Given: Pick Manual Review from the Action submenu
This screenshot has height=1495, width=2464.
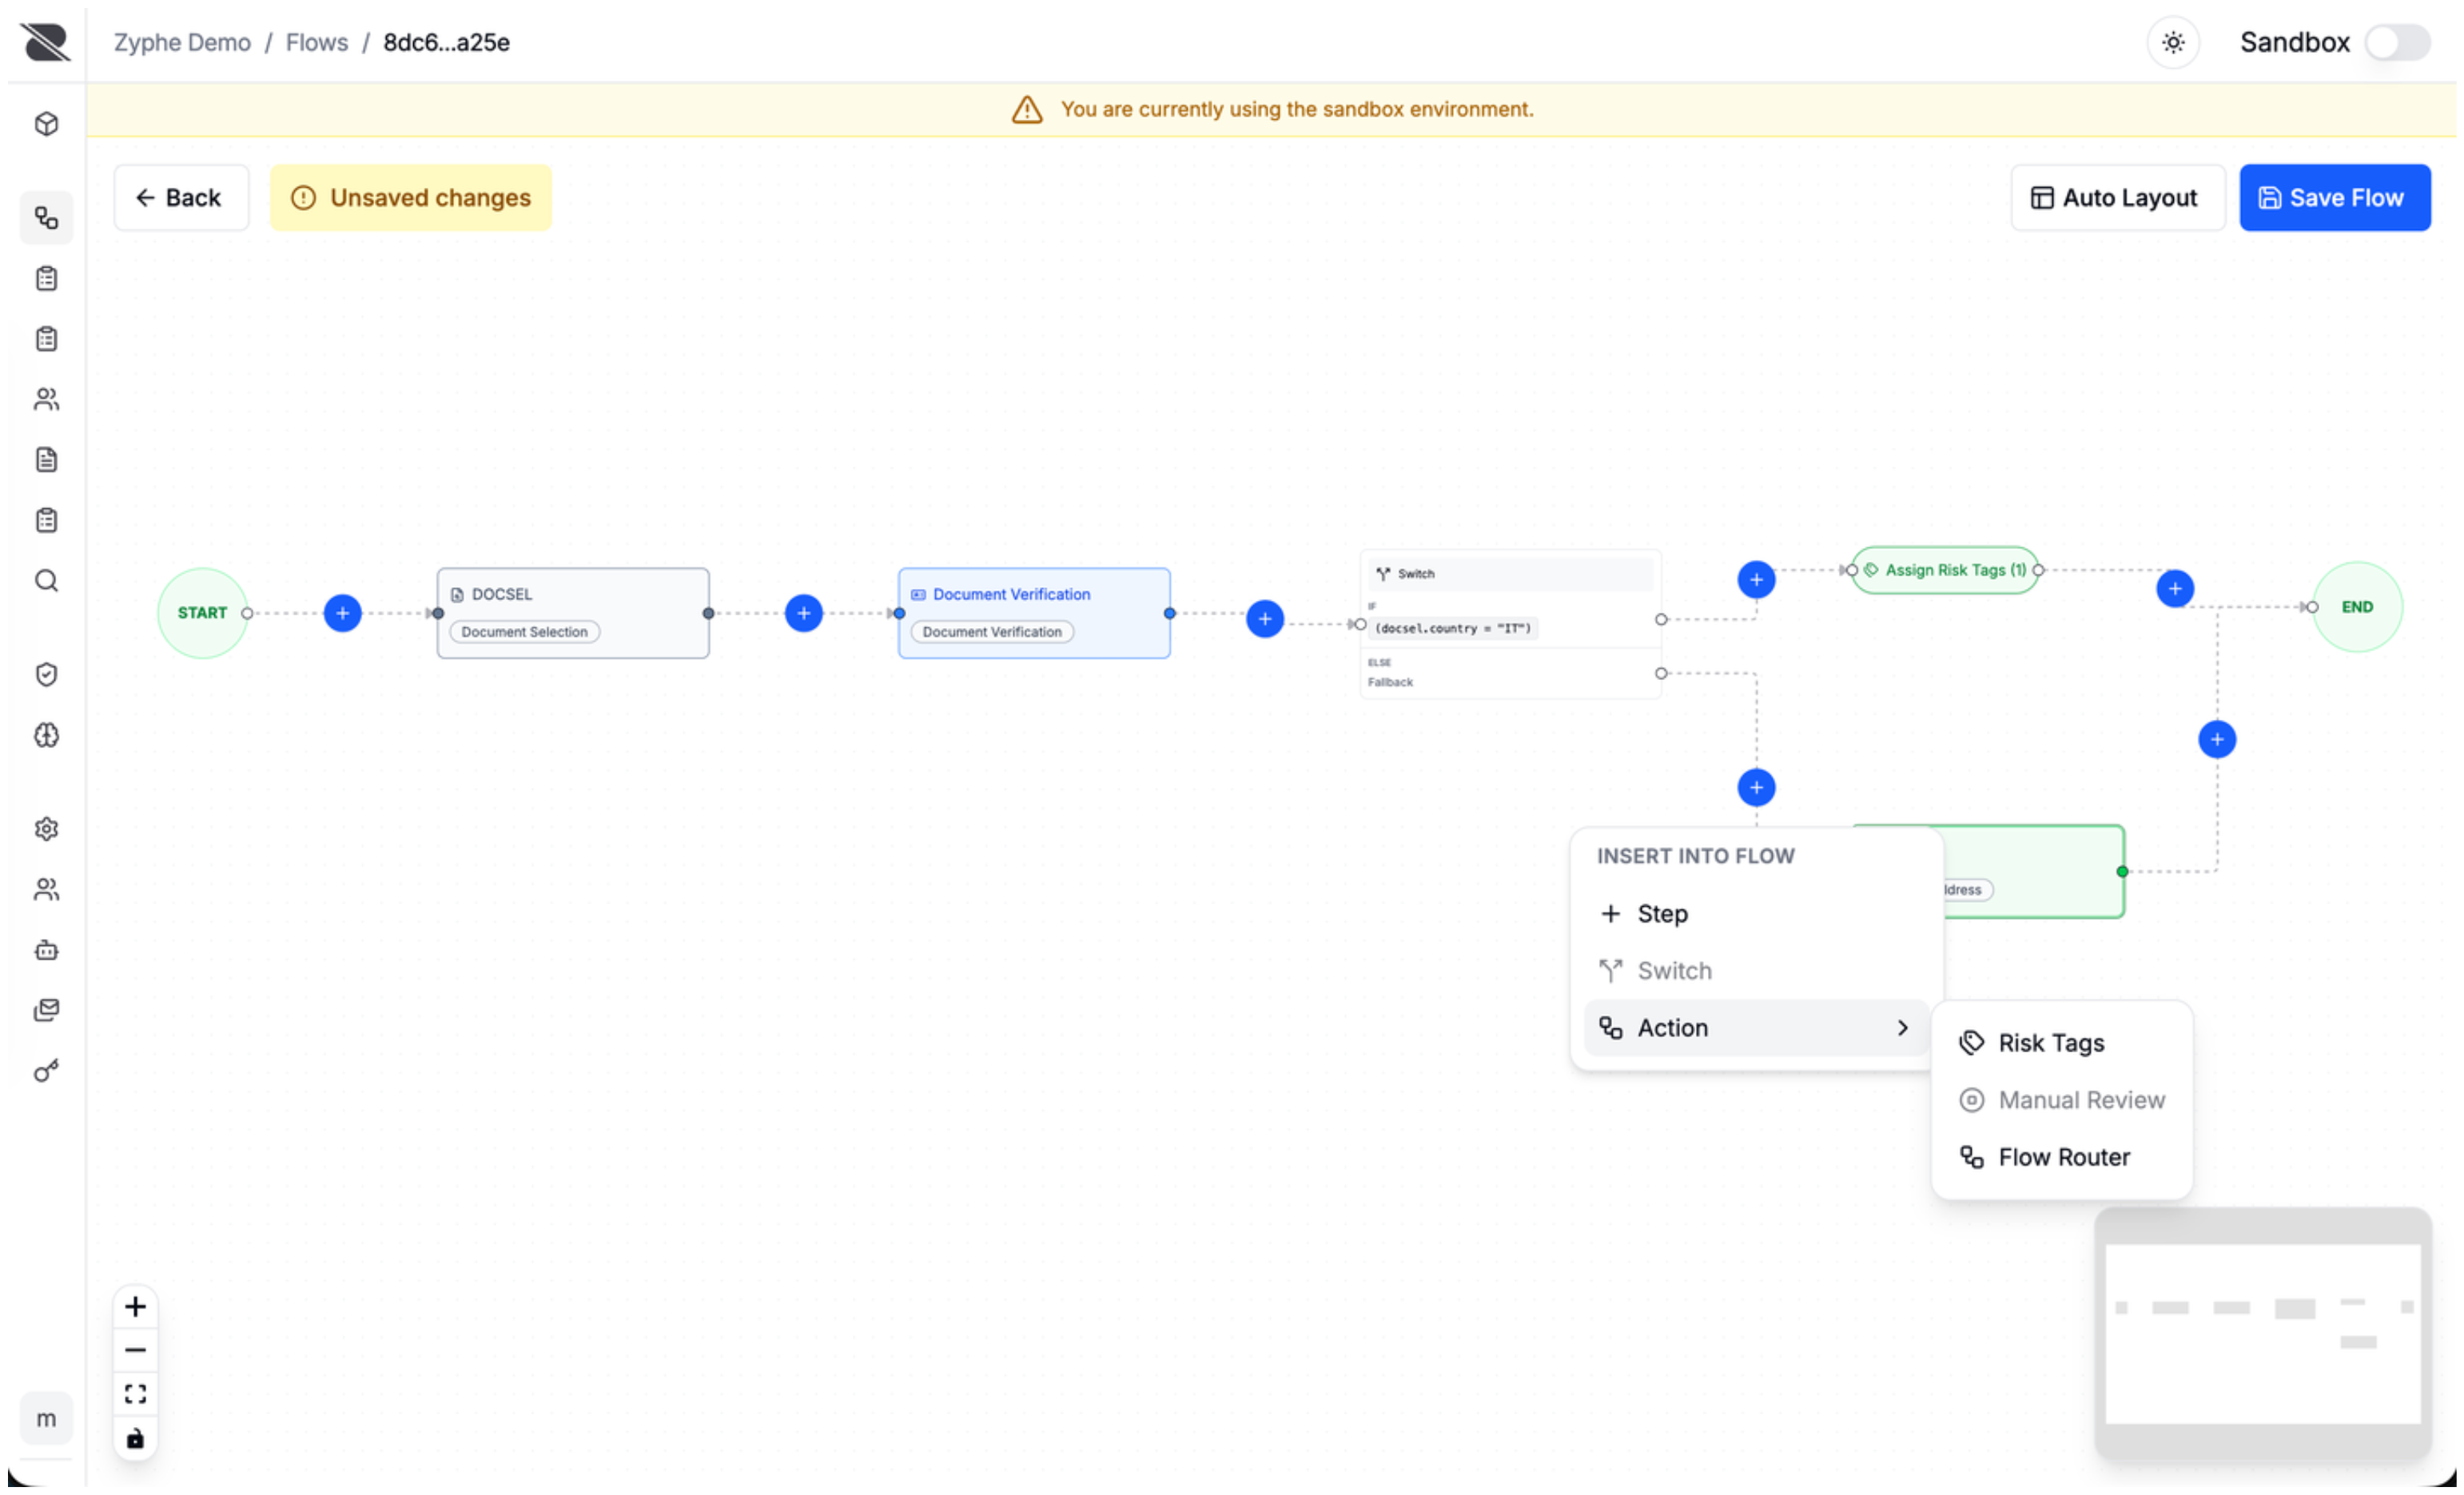Looking at the screenshot, I should (x=2062, y=1100).
